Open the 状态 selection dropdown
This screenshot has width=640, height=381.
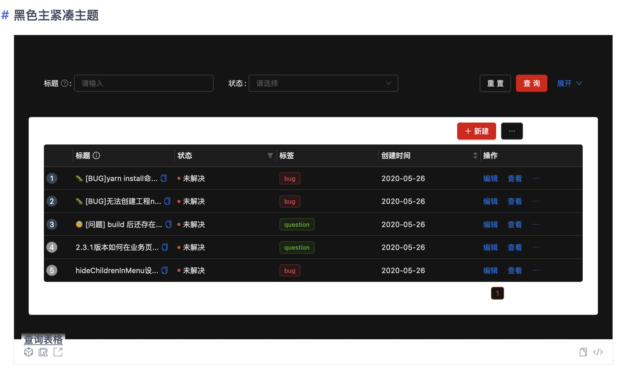point(323,83)
